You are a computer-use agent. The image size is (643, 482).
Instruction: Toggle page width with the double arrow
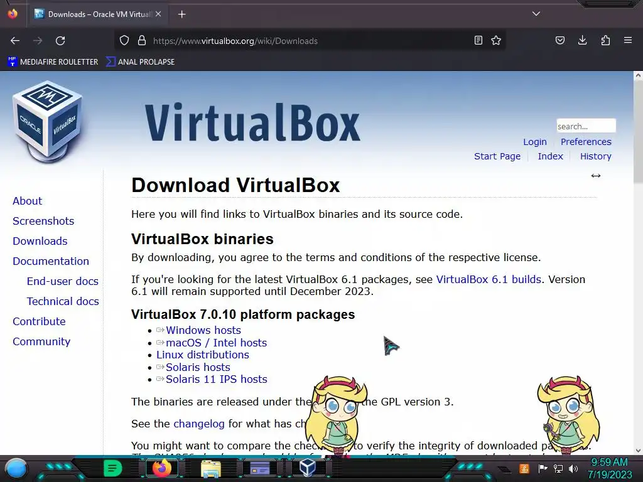pyautogui.click(x=596, y=176)
